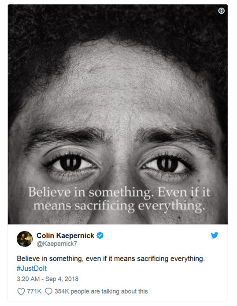Click 'means sacrificing everything.' overlay line

coord(119,206)
